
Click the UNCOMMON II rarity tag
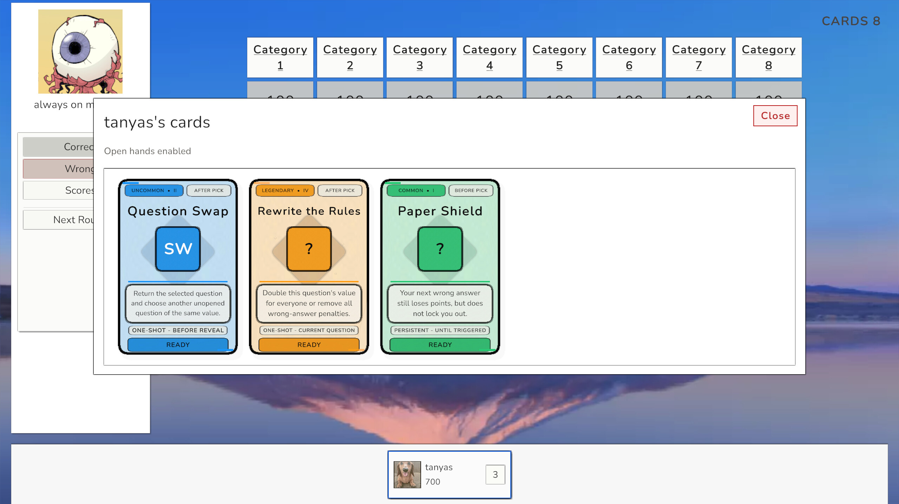(x=154, y=190)
